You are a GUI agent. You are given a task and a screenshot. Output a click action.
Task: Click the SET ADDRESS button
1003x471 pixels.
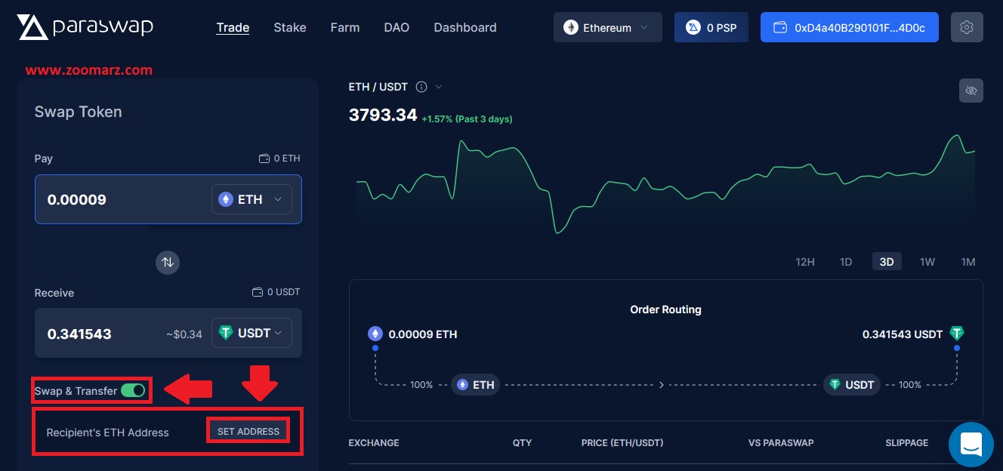248,432
